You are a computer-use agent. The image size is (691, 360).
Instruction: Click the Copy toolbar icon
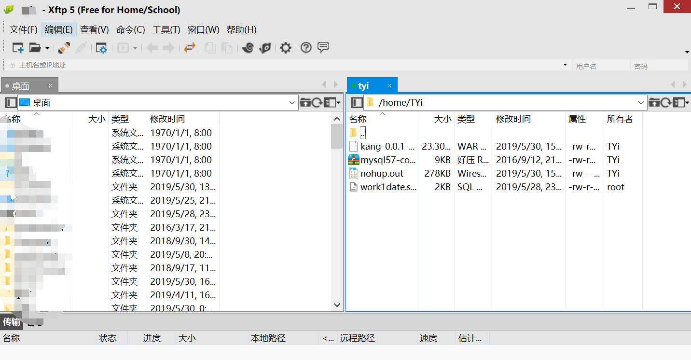tap(210, 48)
